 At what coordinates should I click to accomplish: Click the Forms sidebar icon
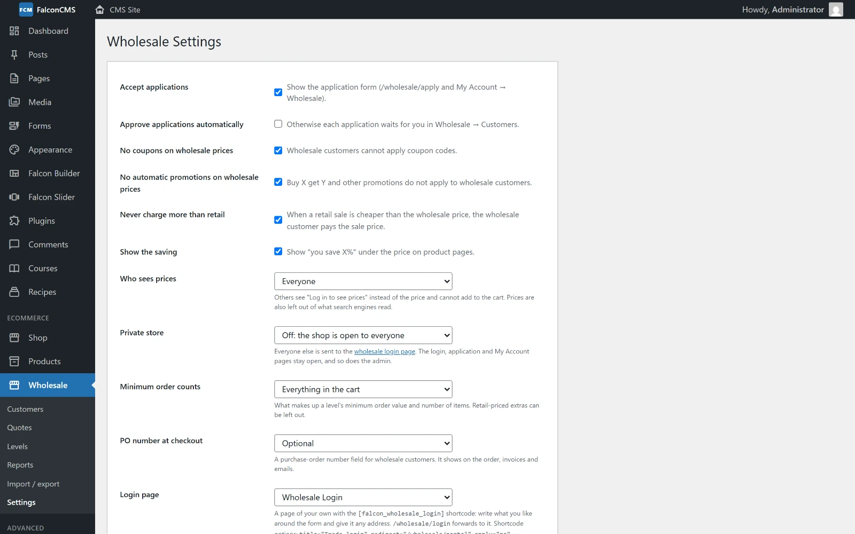click(x=14, y=126)
